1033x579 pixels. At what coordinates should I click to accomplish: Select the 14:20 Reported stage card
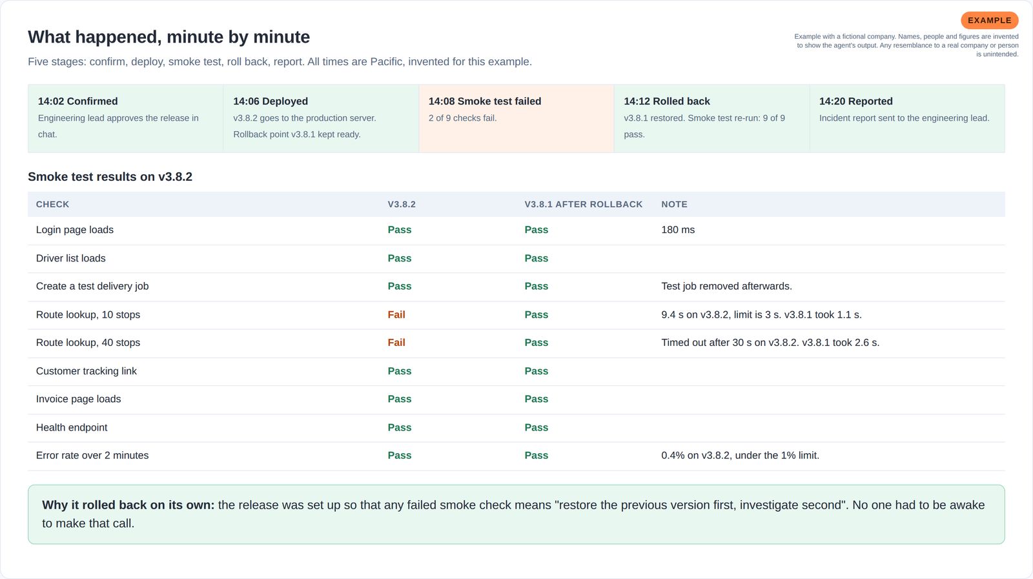tap(907, 118)
